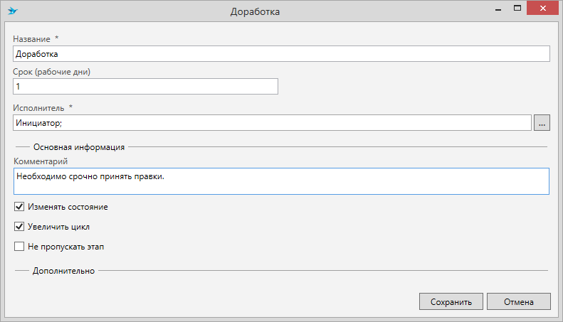Place the cursor in the Комментарий text box
The image size is (563, 322).
pyautogui.click(x=282, y=181)
